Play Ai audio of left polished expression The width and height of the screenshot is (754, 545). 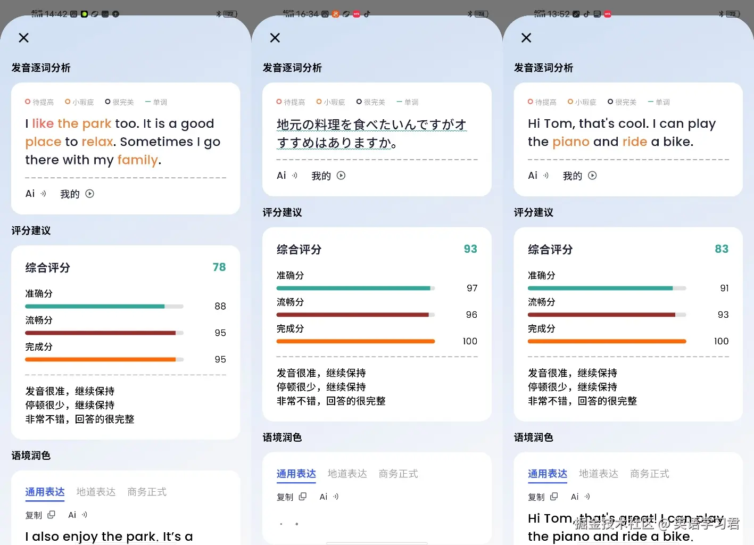78,515
